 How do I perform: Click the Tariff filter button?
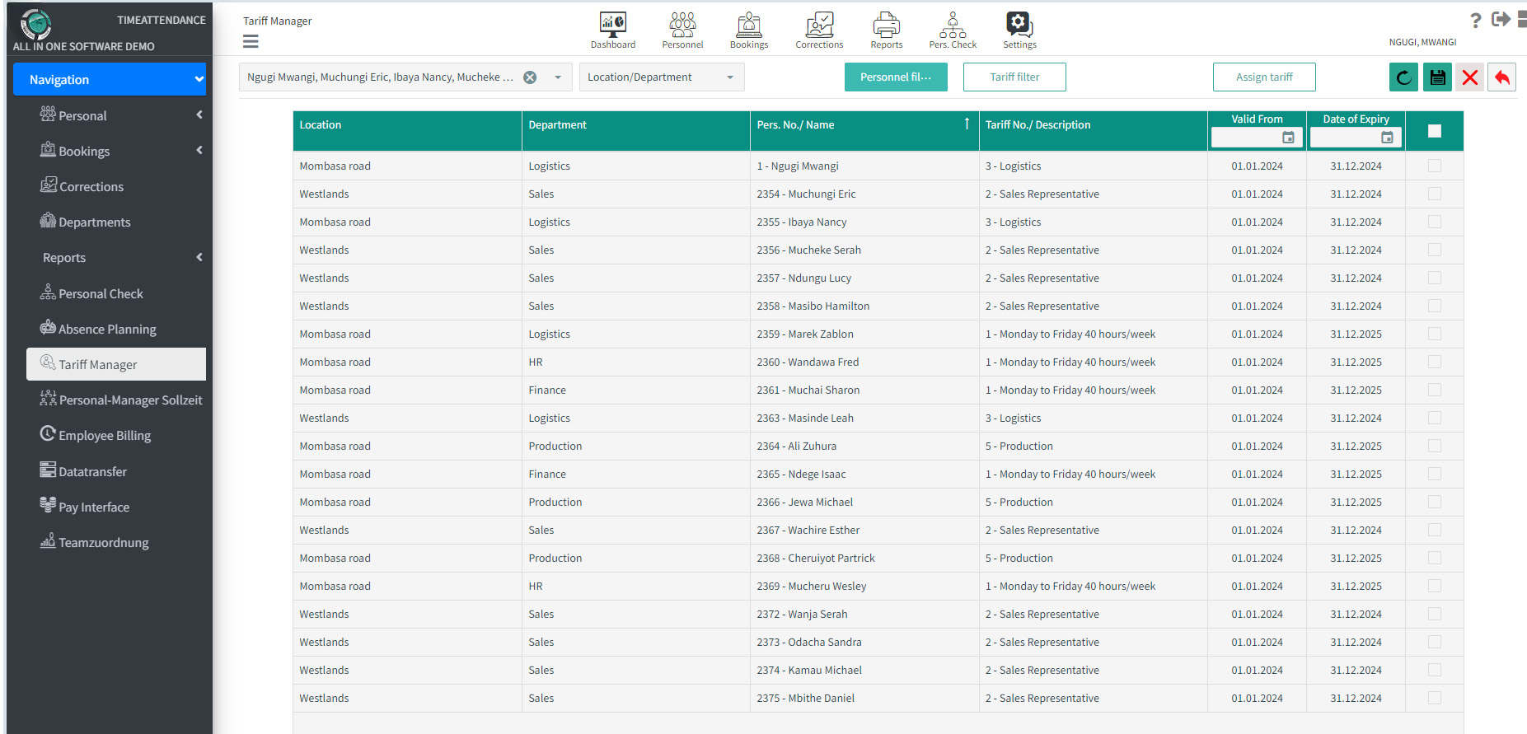tap(1014, 77)
